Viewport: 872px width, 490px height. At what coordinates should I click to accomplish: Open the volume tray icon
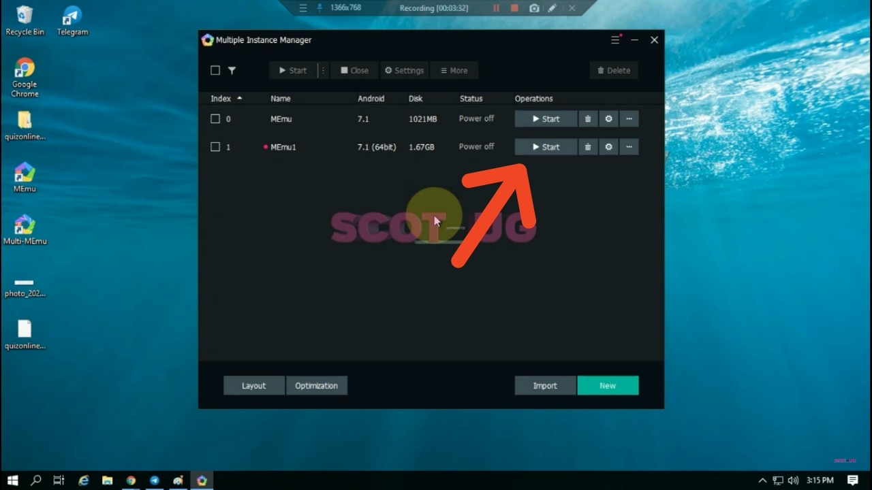tap(793, 480)
